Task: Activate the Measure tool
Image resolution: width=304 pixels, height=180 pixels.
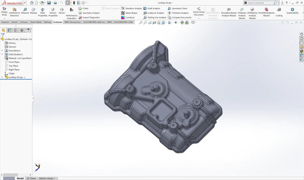Action: coord(25,11)
